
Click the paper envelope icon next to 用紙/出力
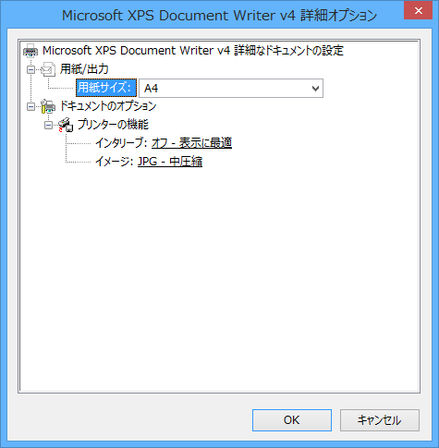pos(48,69)
